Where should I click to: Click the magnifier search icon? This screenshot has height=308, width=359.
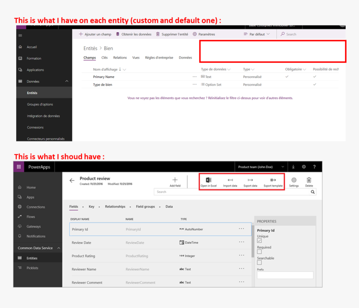pos(313,192)
